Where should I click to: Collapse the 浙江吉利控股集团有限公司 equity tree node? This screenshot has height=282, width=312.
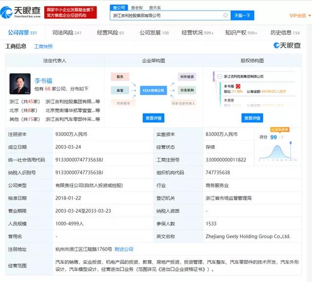pyautogui.click(x=219, y=76)
